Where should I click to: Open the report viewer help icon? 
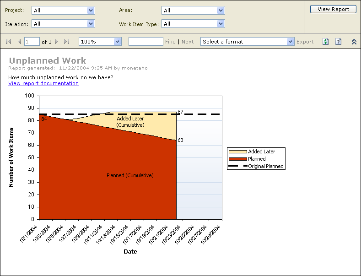tap(338, 42)
